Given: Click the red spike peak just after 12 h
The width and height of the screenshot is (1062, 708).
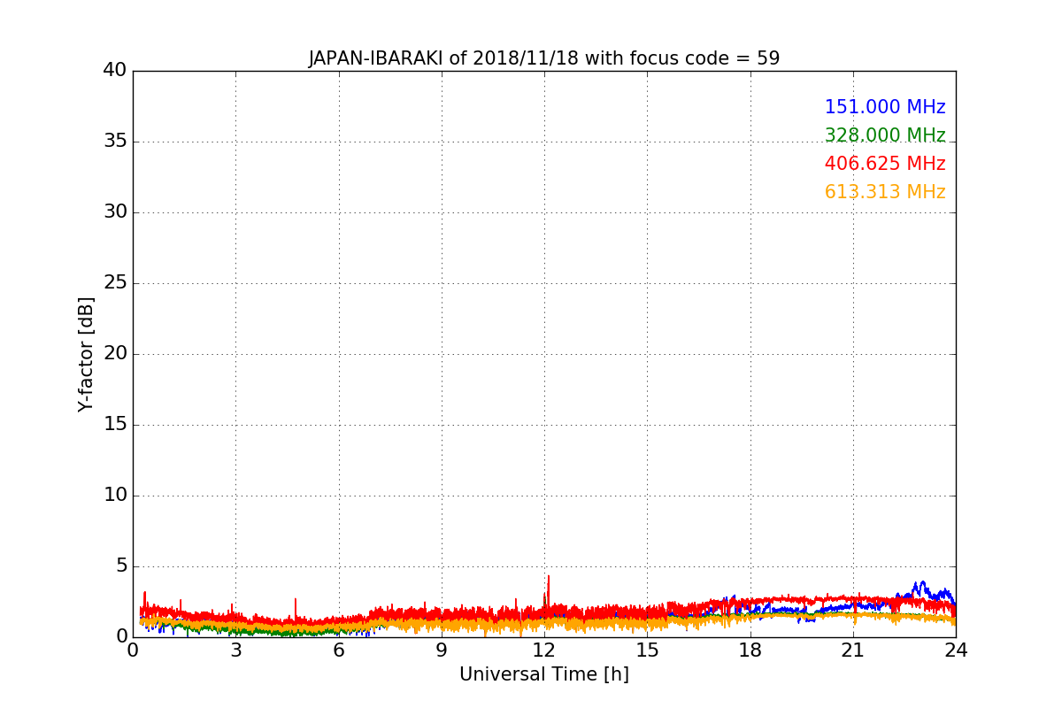Looking at the screenshot, I should [549, 577].
